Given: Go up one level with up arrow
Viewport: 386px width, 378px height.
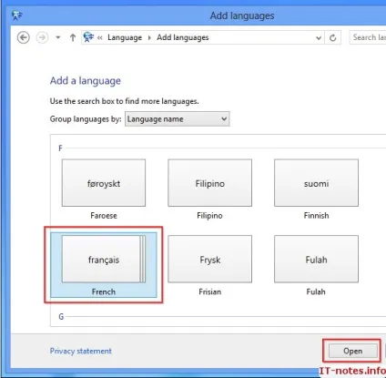Looking at the screenshot, I should [x=73, y=38].
